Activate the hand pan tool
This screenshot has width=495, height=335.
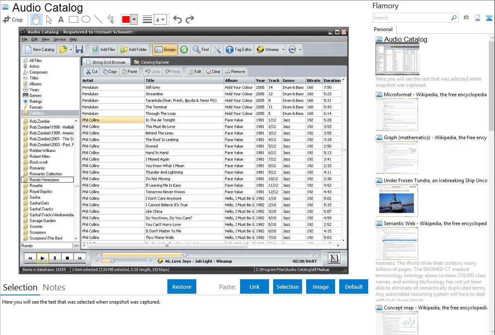click(x=36, y=19)
